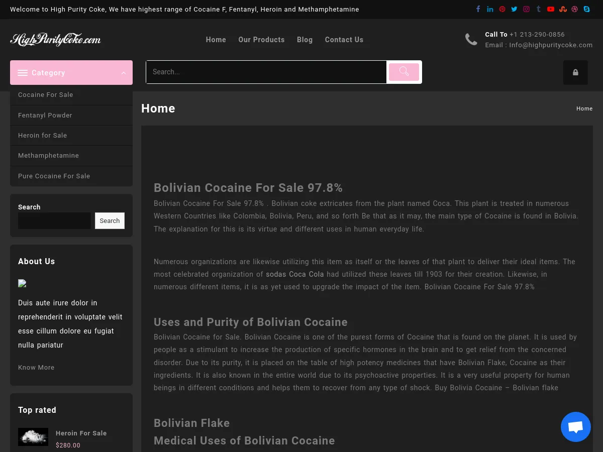Open the blue chat bubble widget
The height and width of the screenshot is (452, 603).
(575, 427)
